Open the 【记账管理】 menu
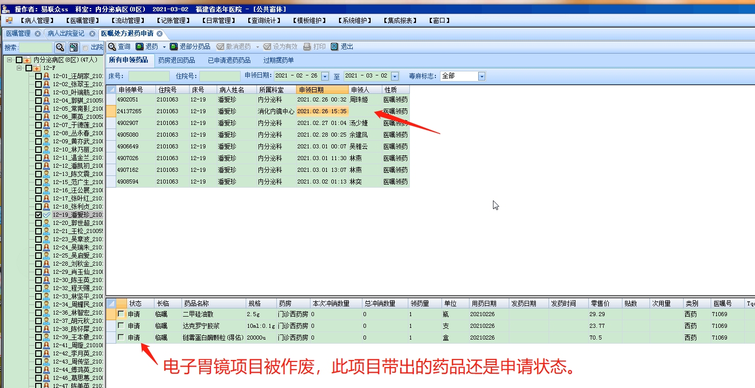Viewport: 755px width, 388px height. click(x=173, y=20)
